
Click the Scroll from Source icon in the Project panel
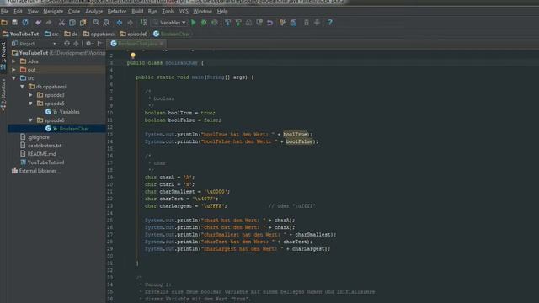tap(67, 44)
